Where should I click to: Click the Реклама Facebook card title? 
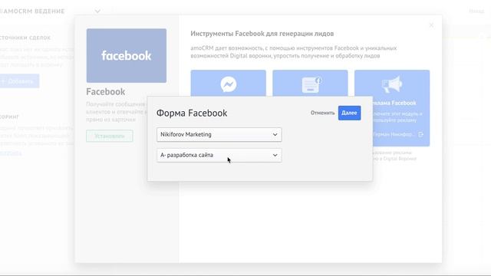(394, 103)
